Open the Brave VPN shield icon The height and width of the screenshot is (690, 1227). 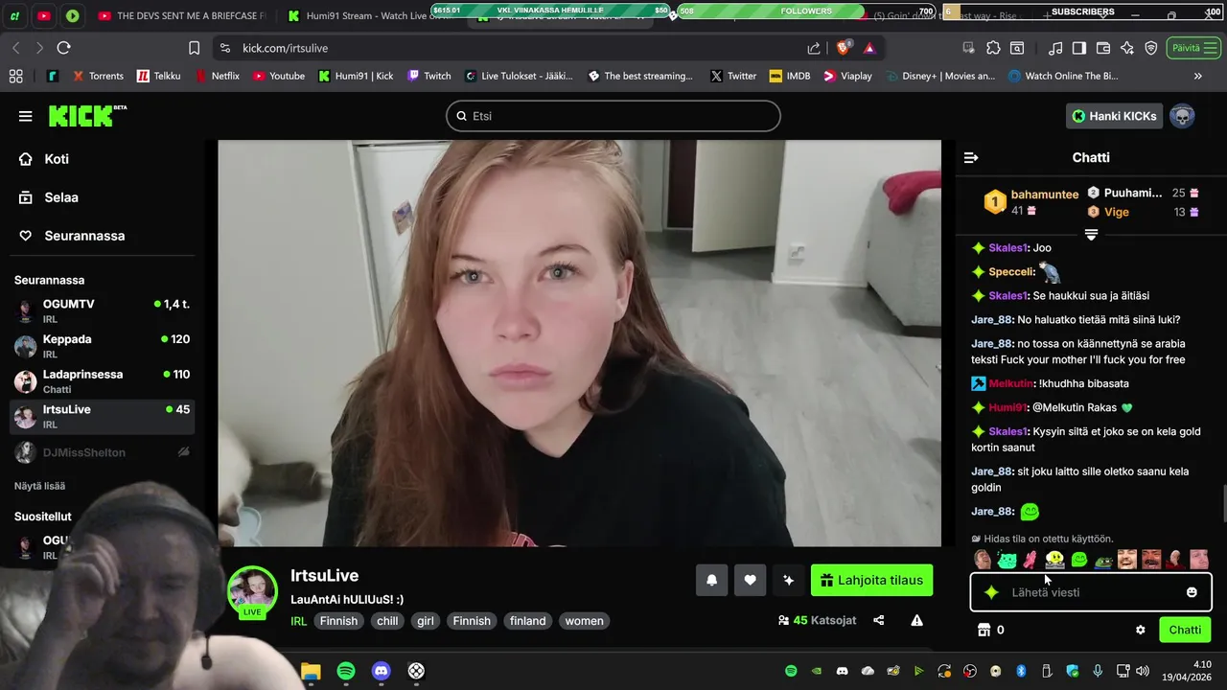pyautogui.click(x=1151, y=48)
